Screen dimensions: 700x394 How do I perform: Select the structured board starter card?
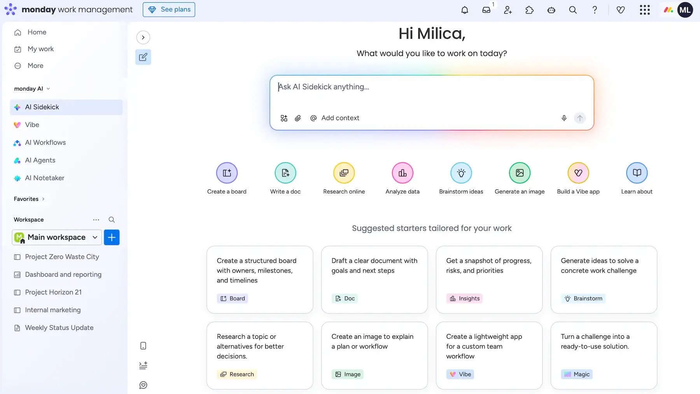pos(260,280)
